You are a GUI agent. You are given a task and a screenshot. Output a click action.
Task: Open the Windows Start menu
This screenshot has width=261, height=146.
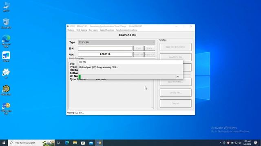4,143
